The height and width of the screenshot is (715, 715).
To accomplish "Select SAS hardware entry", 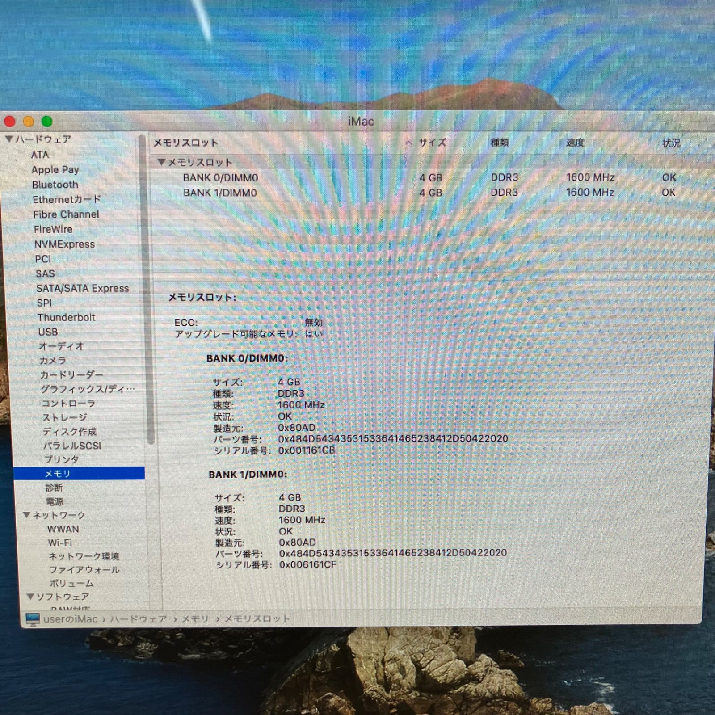I will [x=45, y=273].
